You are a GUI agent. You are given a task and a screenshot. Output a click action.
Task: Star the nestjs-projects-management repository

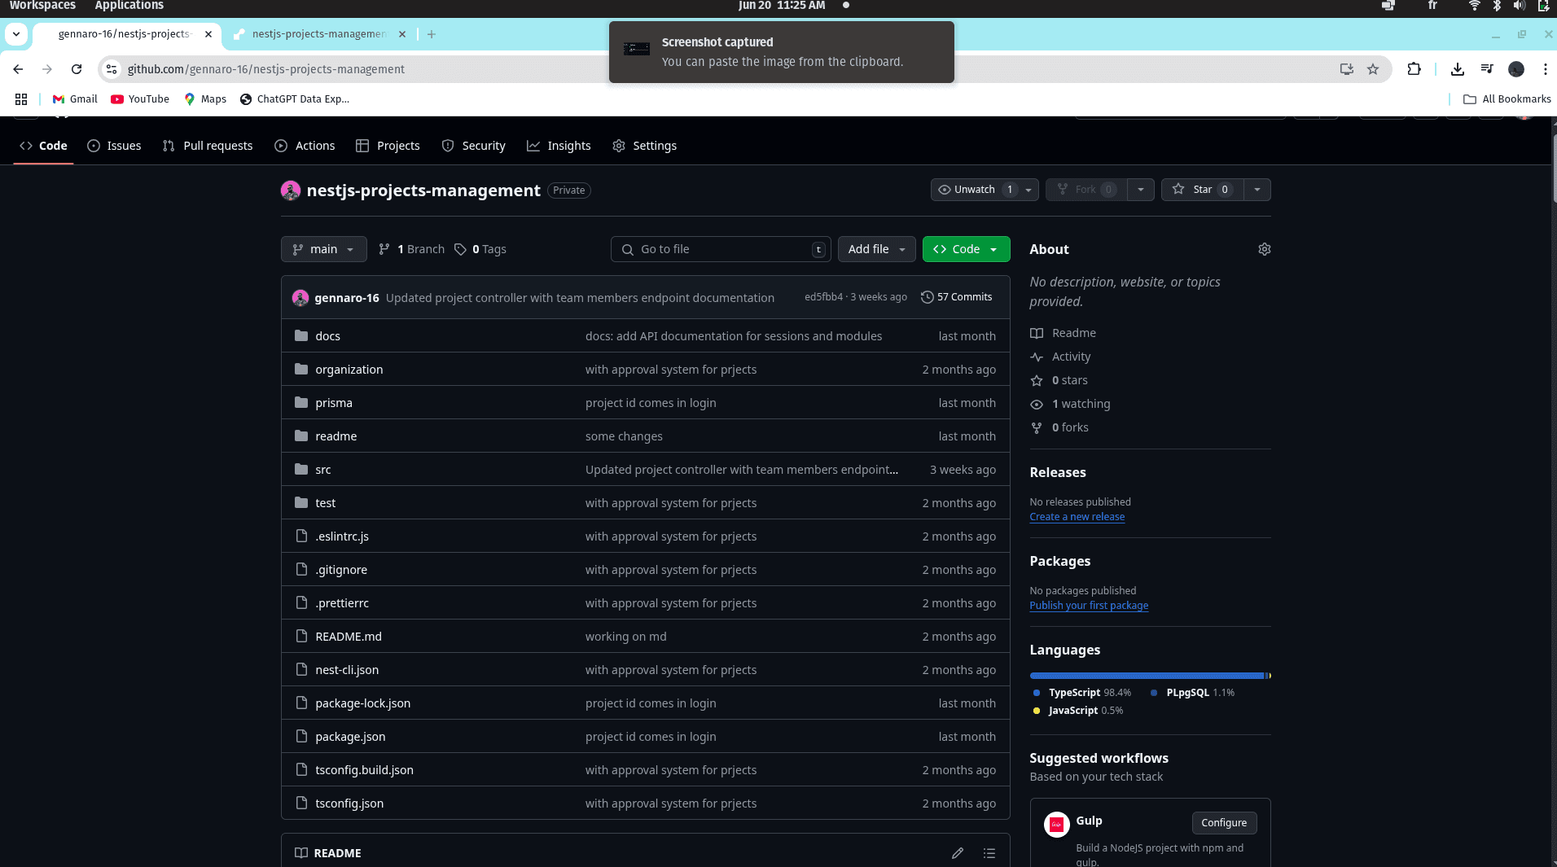click(x=1202, y=190)
